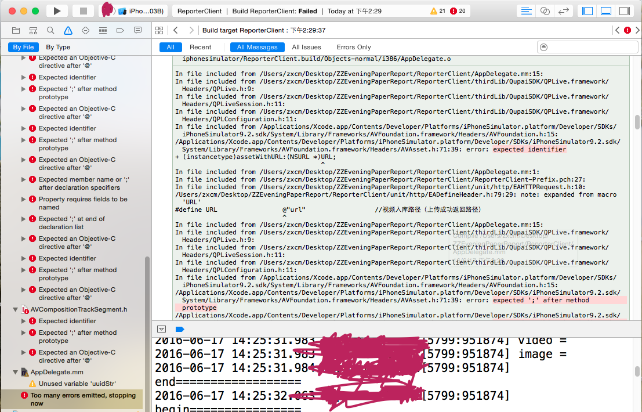Expand 'Expected an Objective-C directive' under AVCompositionTrackSegment.h
Viewport: 642px width, 412px height.
[x=23, y=352]
